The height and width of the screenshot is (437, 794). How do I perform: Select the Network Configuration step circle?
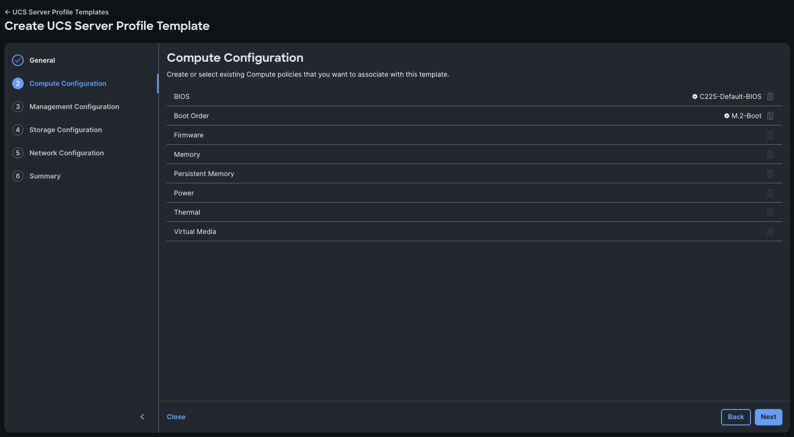(x=17, y=153)
